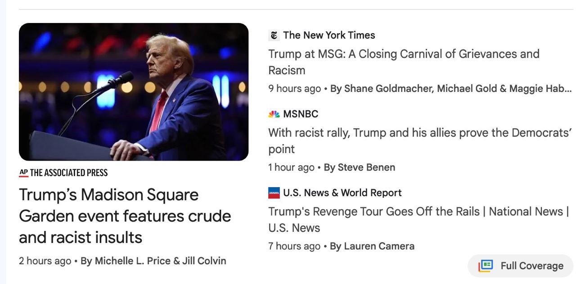This screenshot has height=284, width=576.
Task: Click the Full Coverage multicolor icon
Action: point(486,266)
